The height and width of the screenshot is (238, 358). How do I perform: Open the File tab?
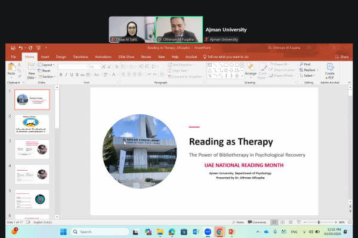tap(14, 57)
